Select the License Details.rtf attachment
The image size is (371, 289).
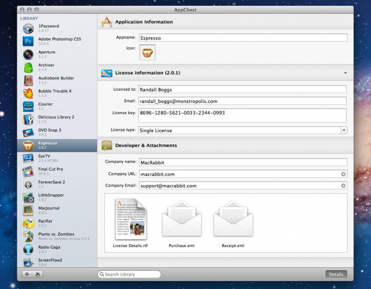pos(131,223)
